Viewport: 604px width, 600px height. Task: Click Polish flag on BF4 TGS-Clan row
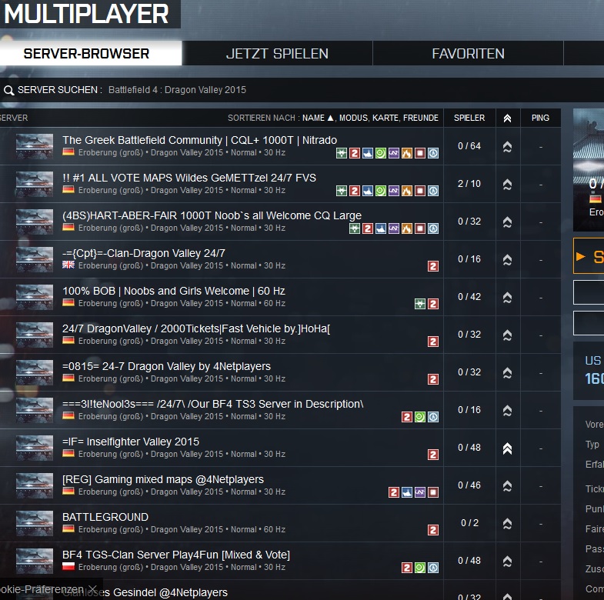tap(68, 566)
